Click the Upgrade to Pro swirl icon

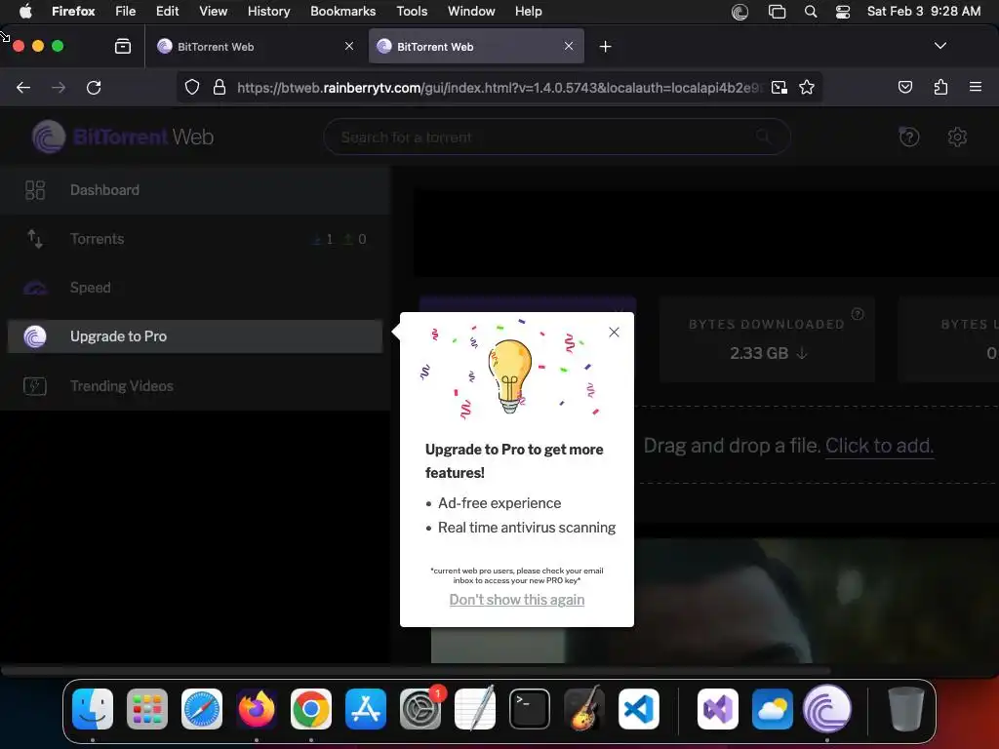click(x=35, y=336)
